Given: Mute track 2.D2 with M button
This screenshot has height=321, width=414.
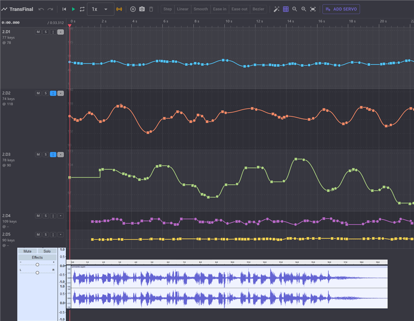Looking at the screenshot, I should tap(38, 93).
